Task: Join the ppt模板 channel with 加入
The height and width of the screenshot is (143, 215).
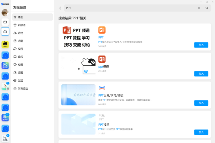Action: coord(201,74)
